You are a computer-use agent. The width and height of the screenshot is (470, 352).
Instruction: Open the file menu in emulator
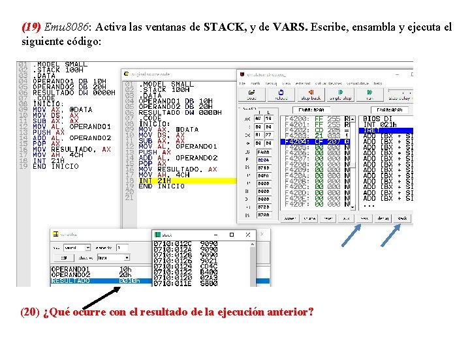point(242,83)
